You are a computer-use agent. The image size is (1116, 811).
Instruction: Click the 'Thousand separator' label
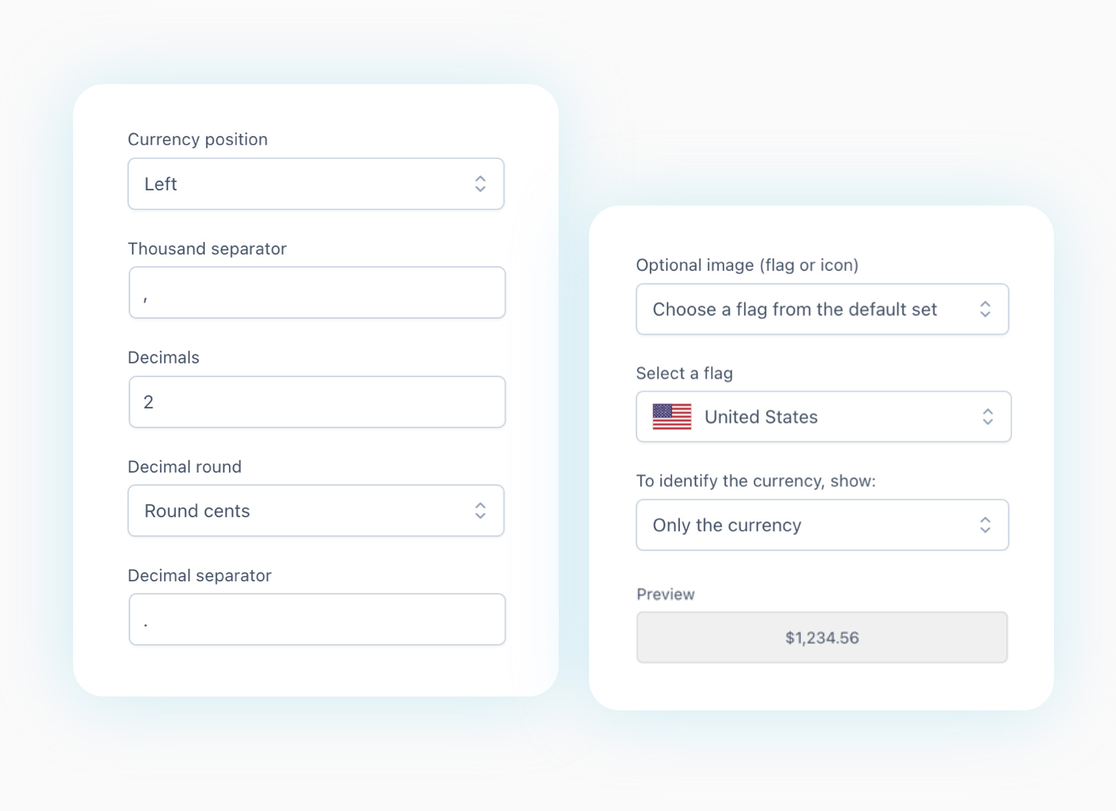(x=207, y=249)
